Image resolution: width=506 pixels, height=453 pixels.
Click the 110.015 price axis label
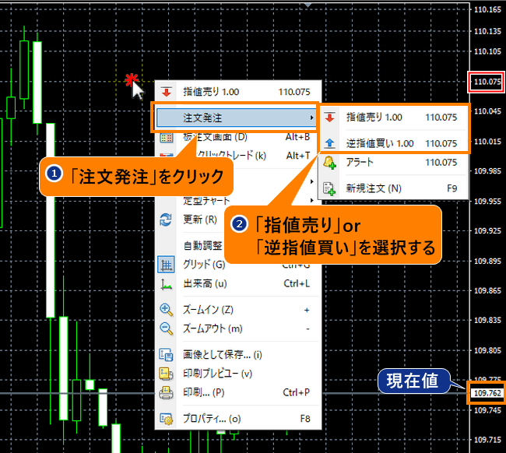[x=487, y=142]
